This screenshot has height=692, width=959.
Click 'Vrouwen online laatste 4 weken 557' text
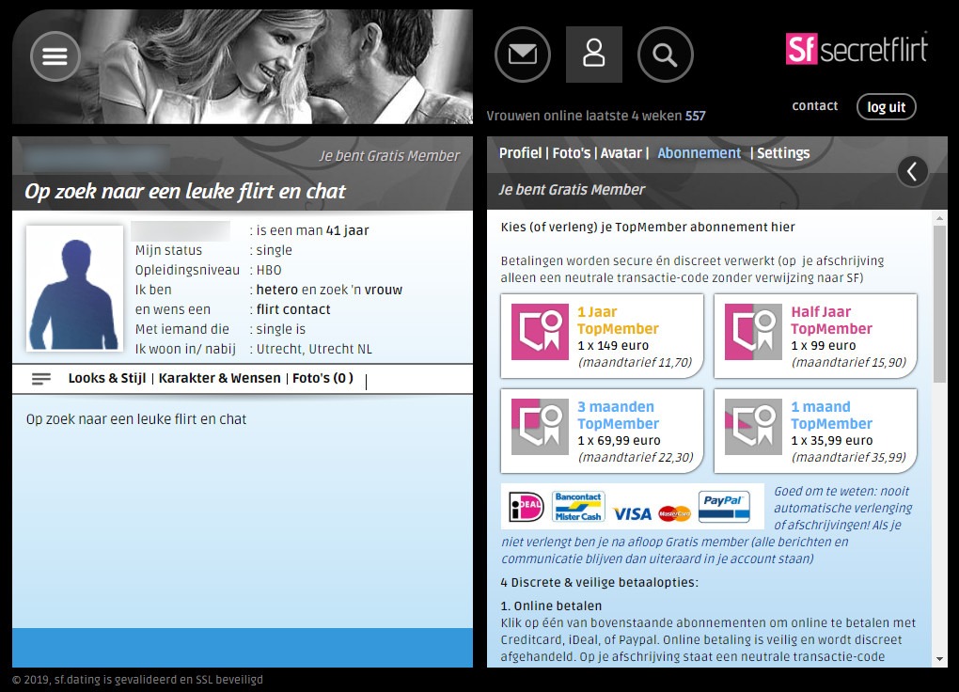[596, 116]
